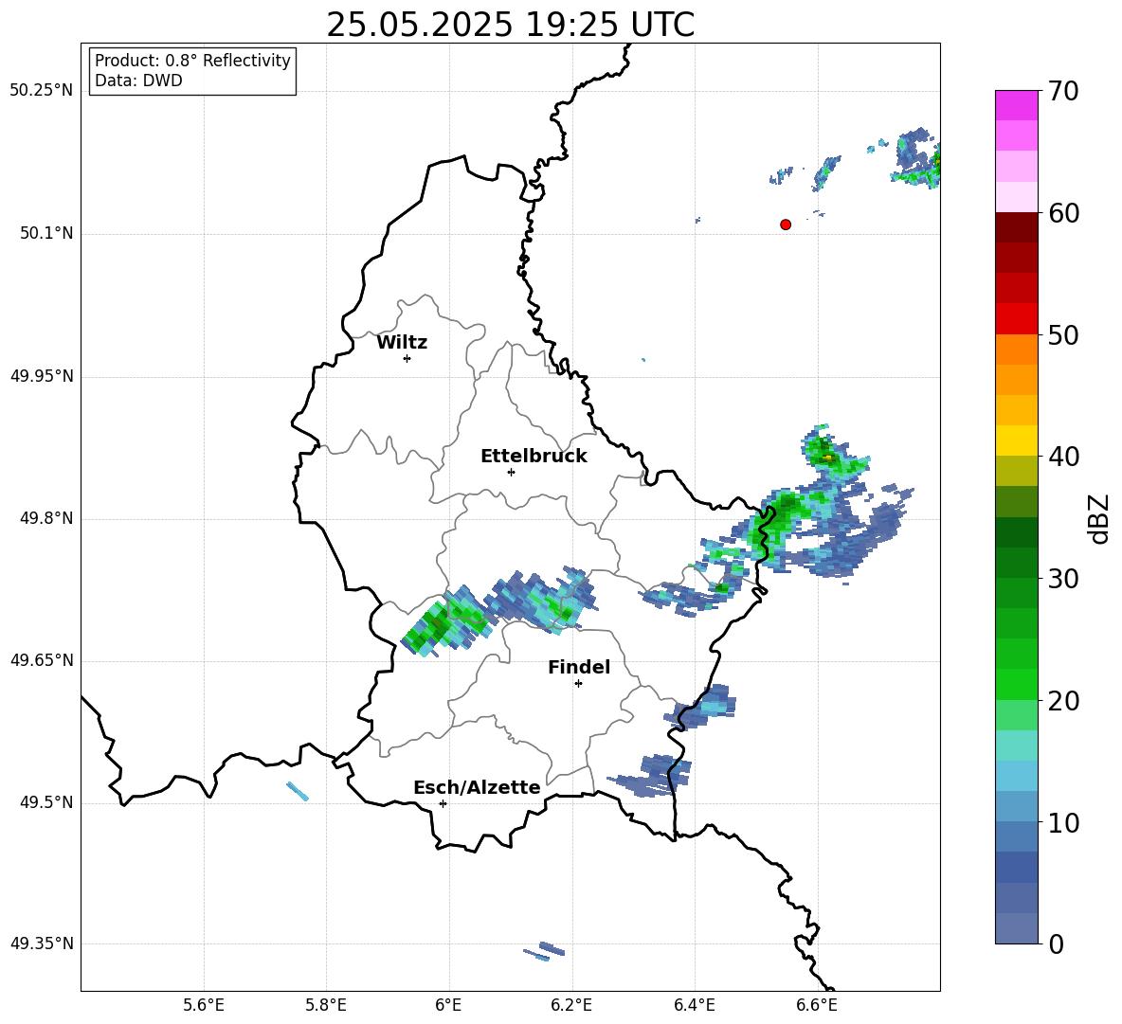This screenshot has width=1122, height=1024.
Task: Pick the magenta swatch at colorbar top
Action: 1016,105
